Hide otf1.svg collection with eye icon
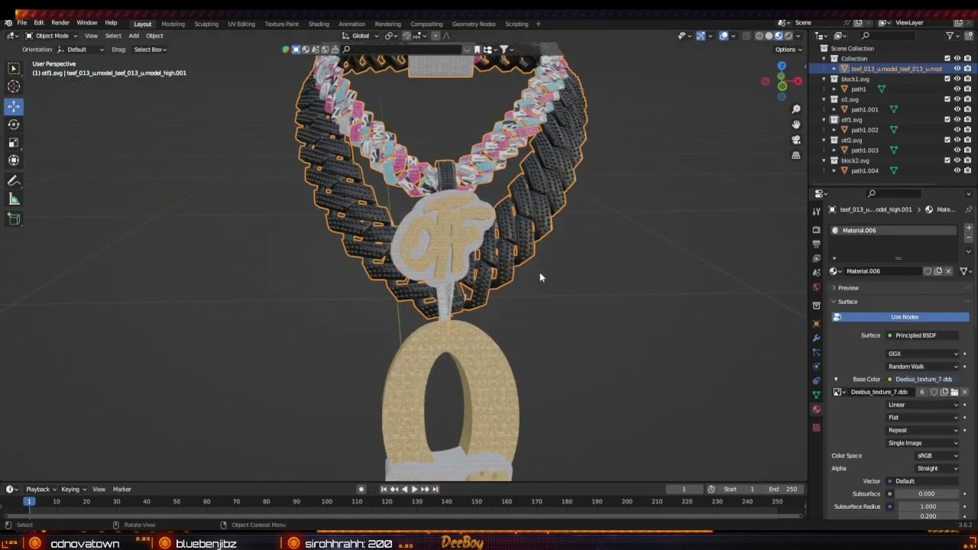The width and height of the screenshot is (978, 550). [957, 120]
